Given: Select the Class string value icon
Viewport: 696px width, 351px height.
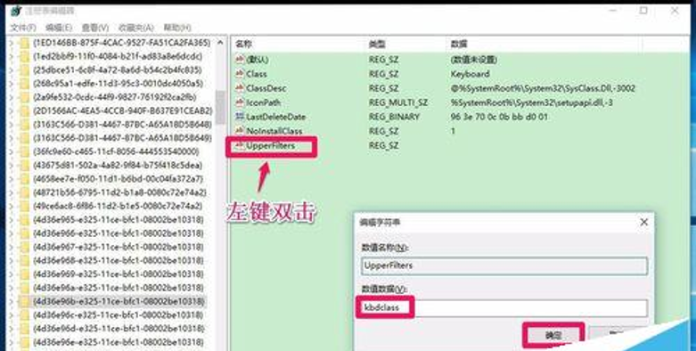Looking at the screenshot, I should pos(240,74).
